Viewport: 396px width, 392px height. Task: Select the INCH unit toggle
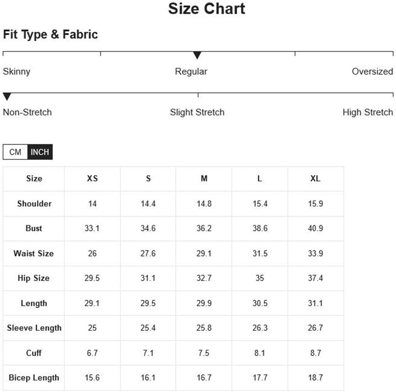pos(40,152)
